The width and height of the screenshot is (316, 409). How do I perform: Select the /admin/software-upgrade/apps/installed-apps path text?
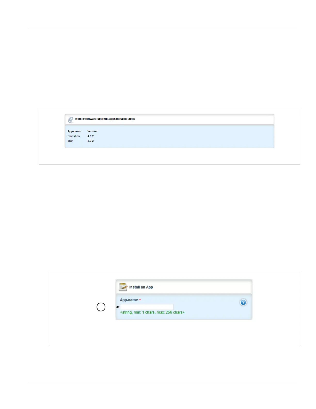coord(105,119)
